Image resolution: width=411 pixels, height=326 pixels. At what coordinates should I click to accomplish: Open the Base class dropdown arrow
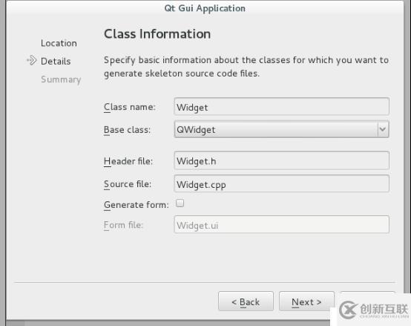click(383, 129)
